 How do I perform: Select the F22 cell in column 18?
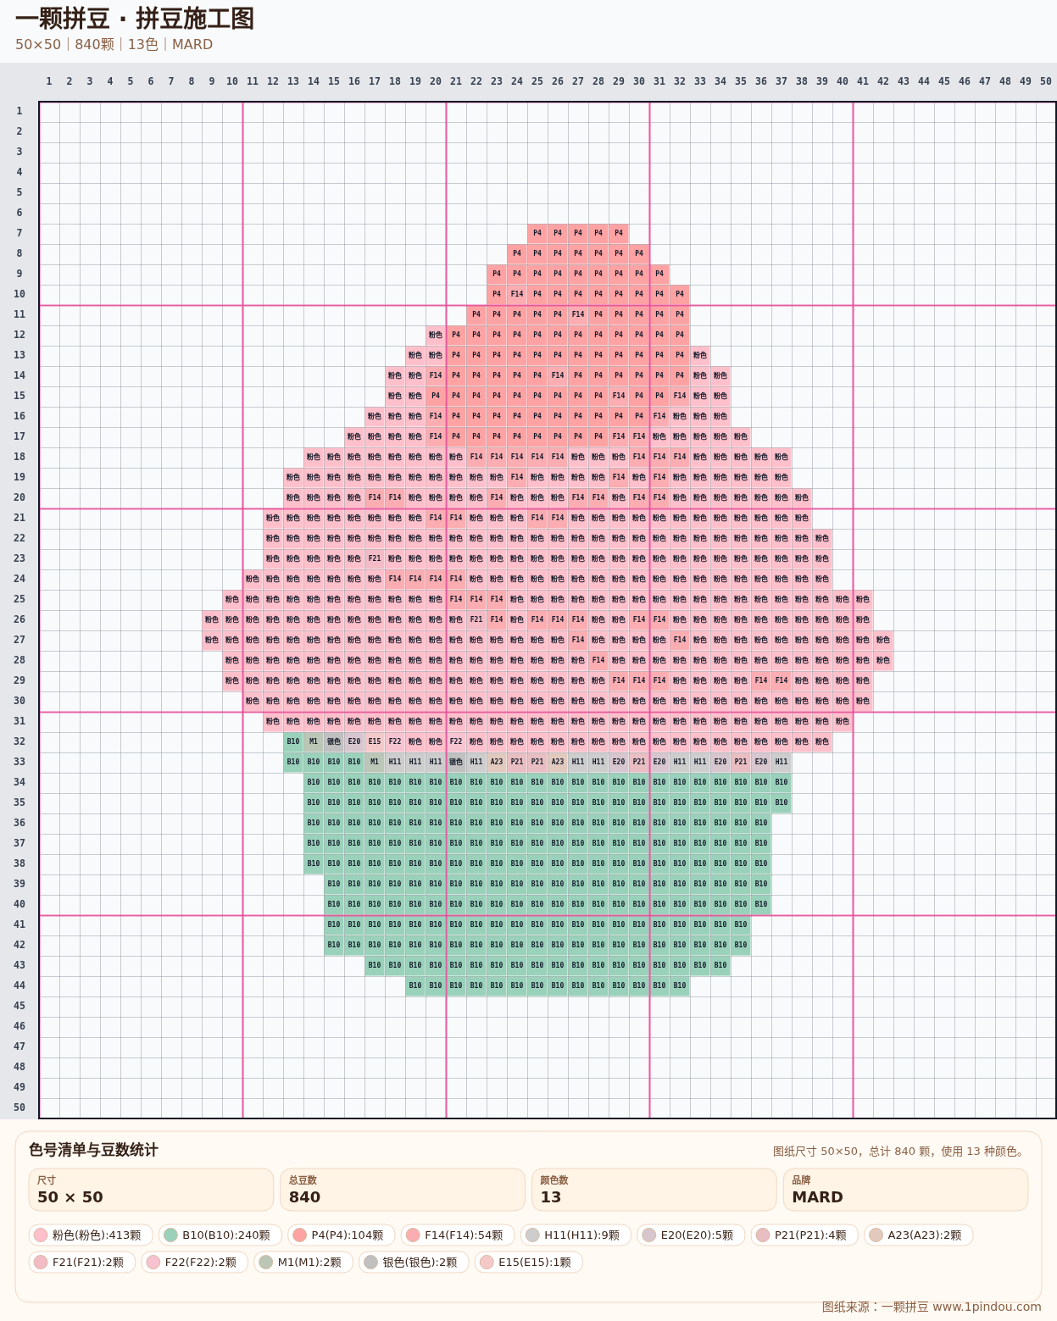coord(395,741)
